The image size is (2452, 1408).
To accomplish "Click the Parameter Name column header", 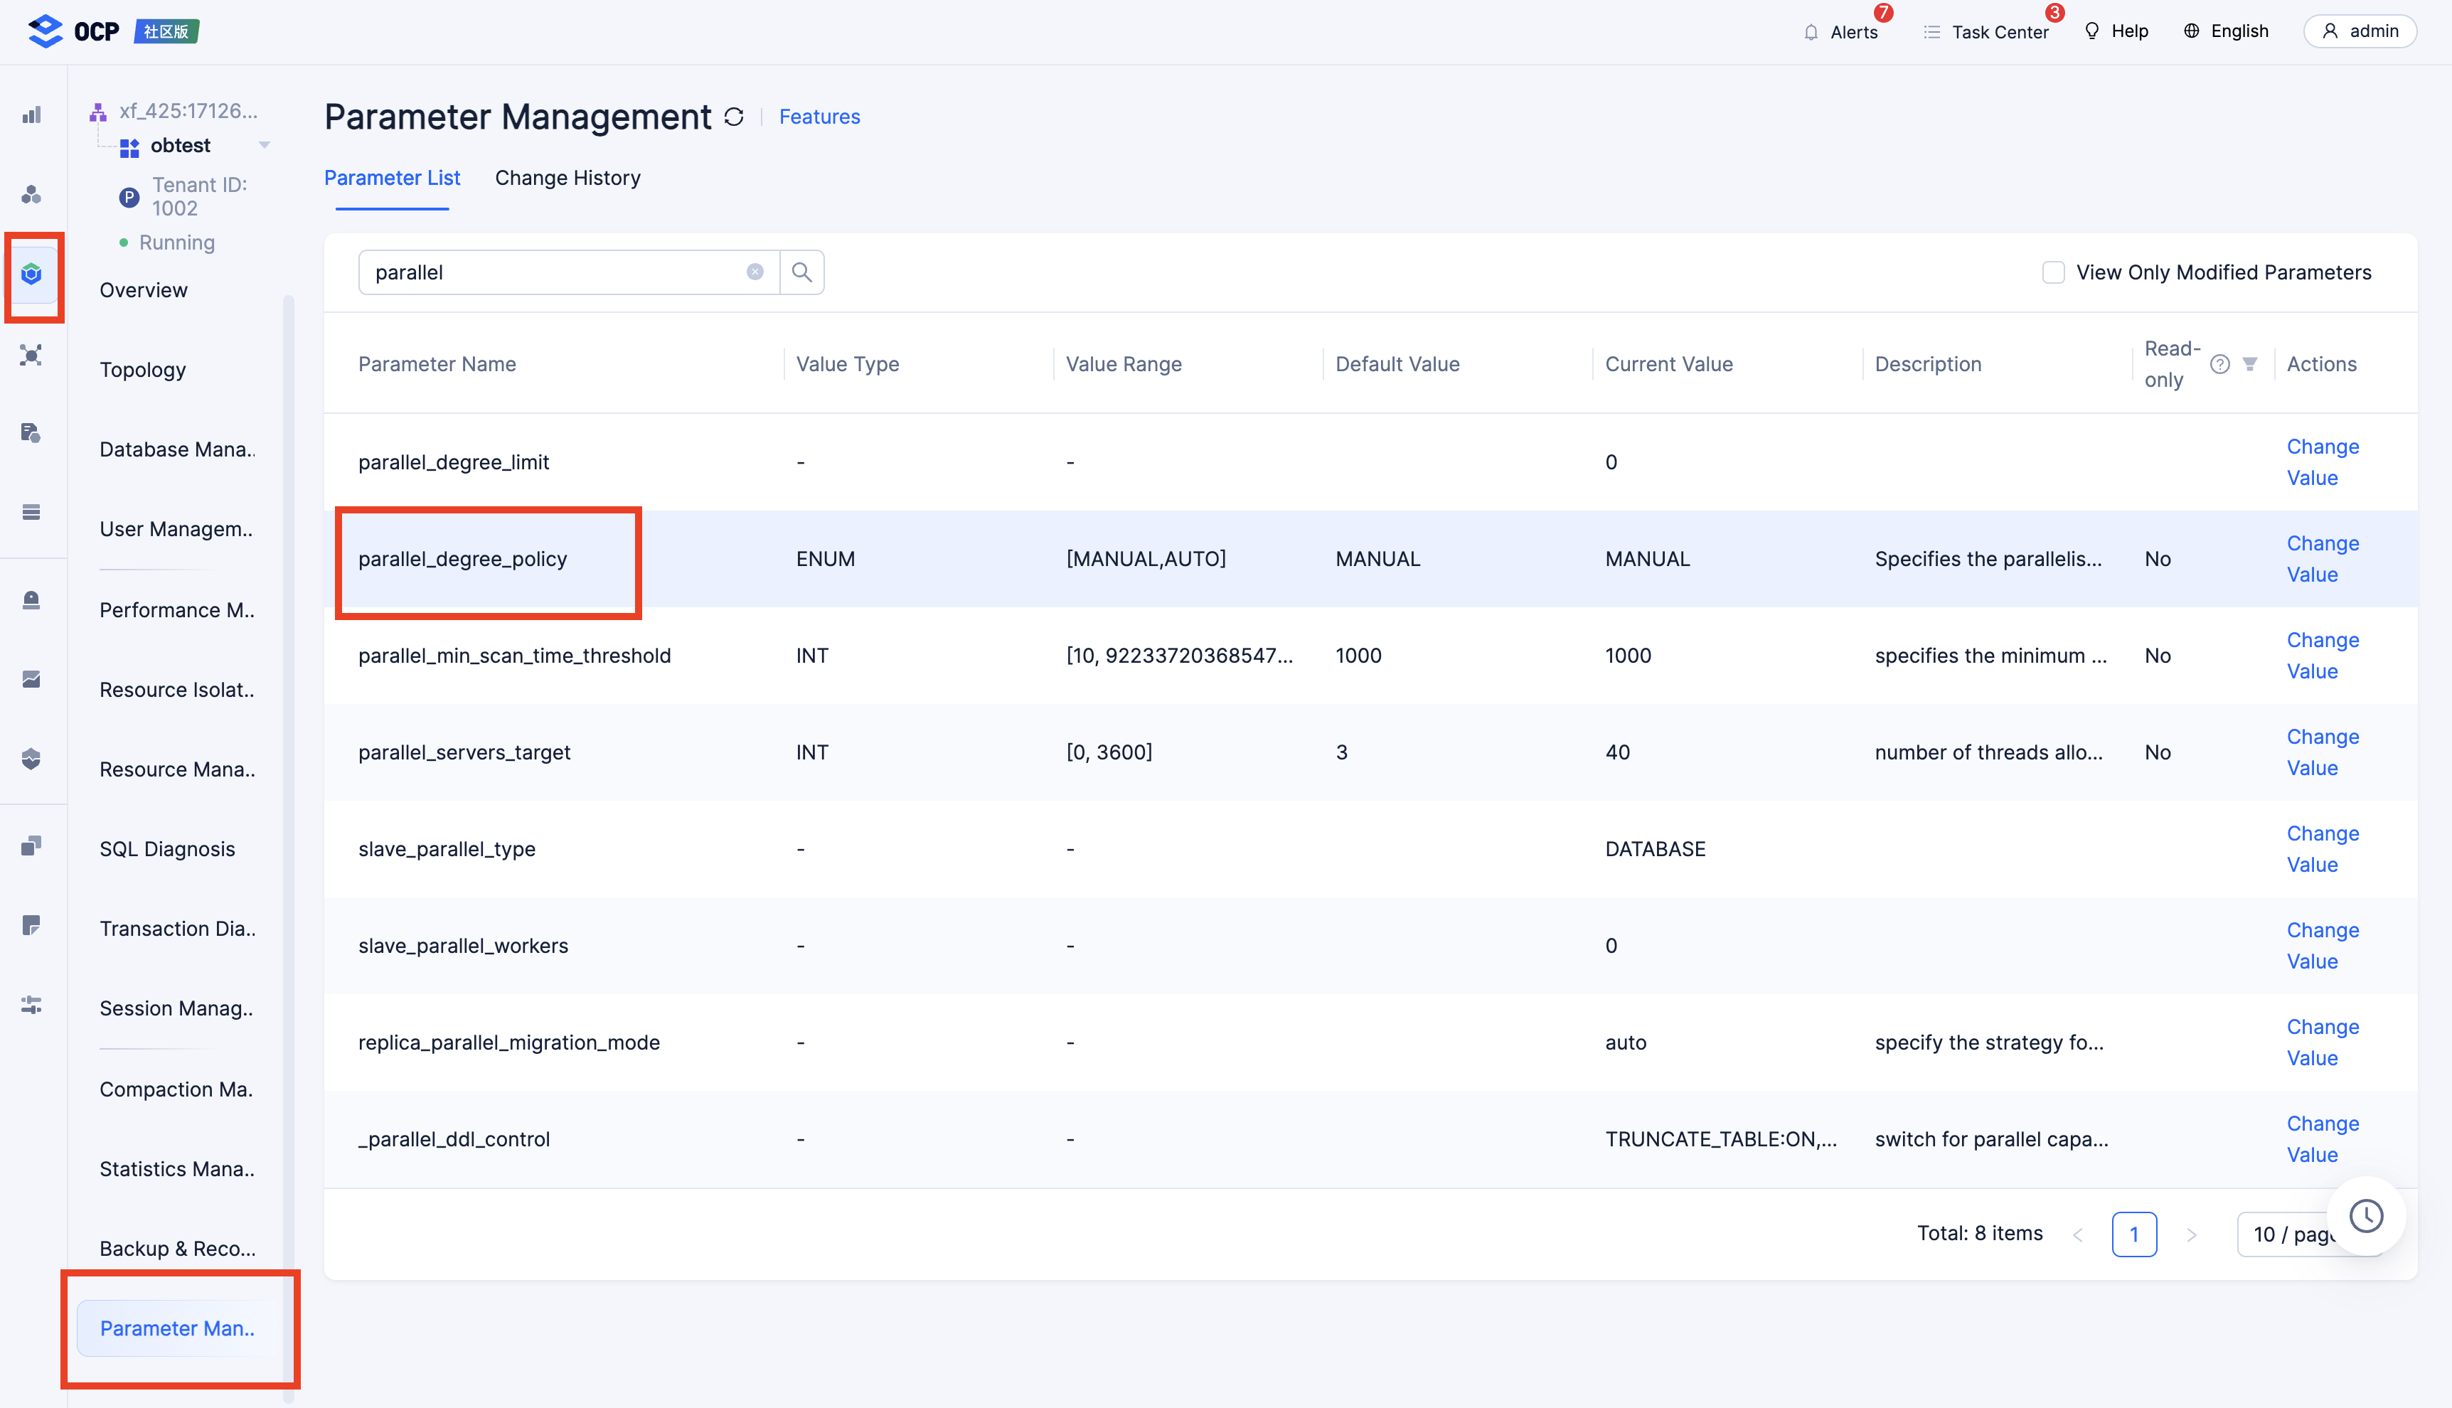I will (x=437, y=363).
